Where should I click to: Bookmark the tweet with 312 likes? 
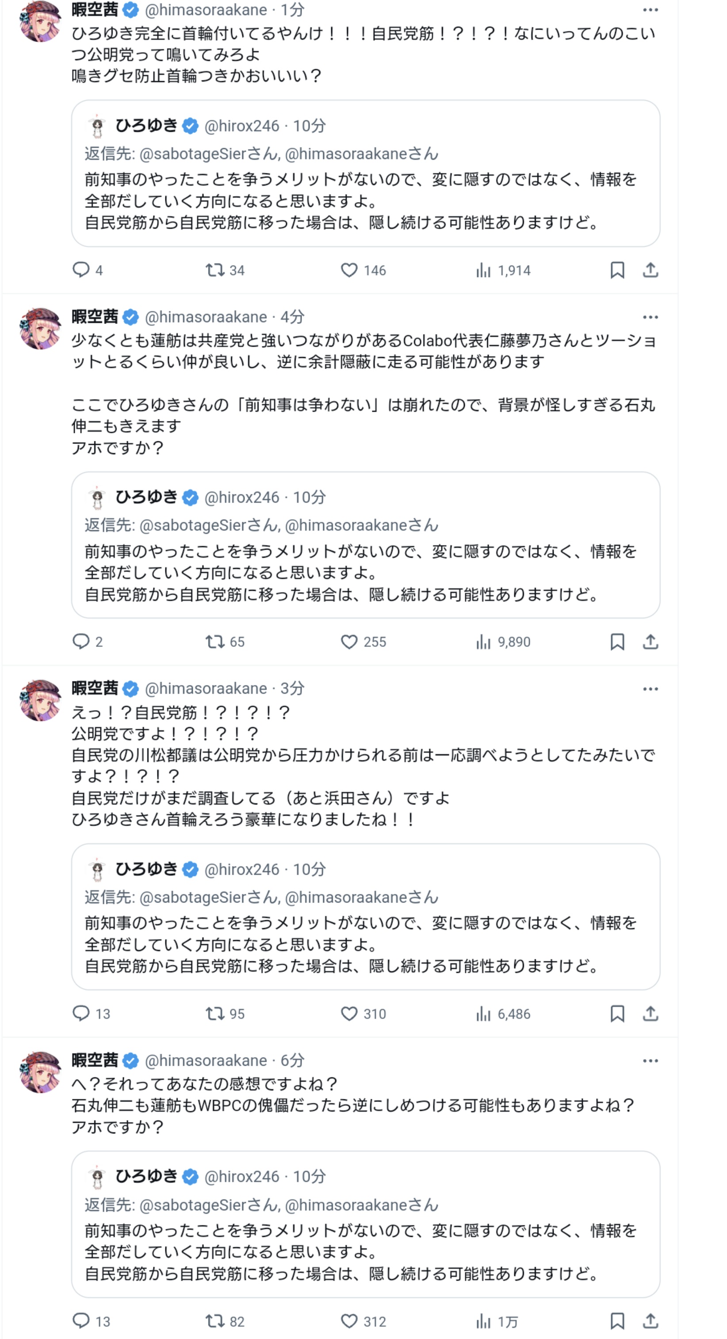(x=617, y=1321)
